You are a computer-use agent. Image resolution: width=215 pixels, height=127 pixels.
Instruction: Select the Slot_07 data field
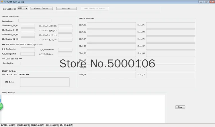click(171, 47)
